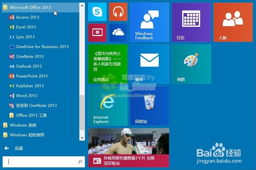The image size is (256, 170).
Task: Open the OneDrive cloud tile
Action: [118, 33]
